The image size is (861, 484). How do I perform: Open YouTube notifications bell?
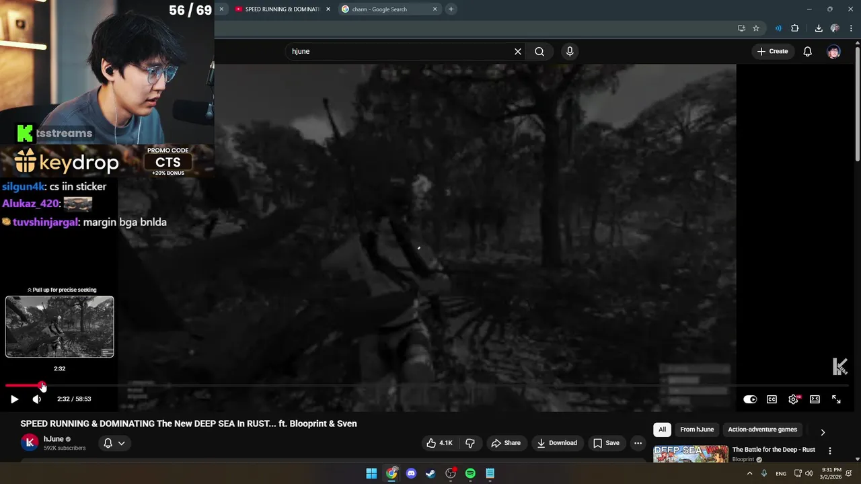tap(808, 51)
